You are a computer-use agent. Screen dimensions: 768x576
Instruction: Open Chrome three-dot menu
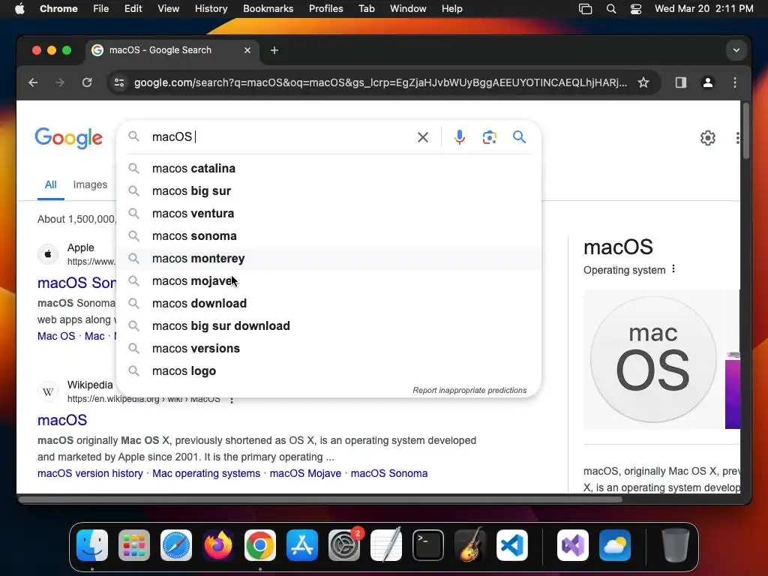tap(735, 82)
